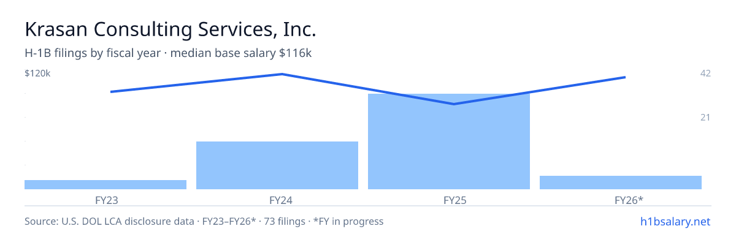Select the tall FY25 filings bar
The image size is (736, 245).
pyautogui.click(x=449, y=141)
